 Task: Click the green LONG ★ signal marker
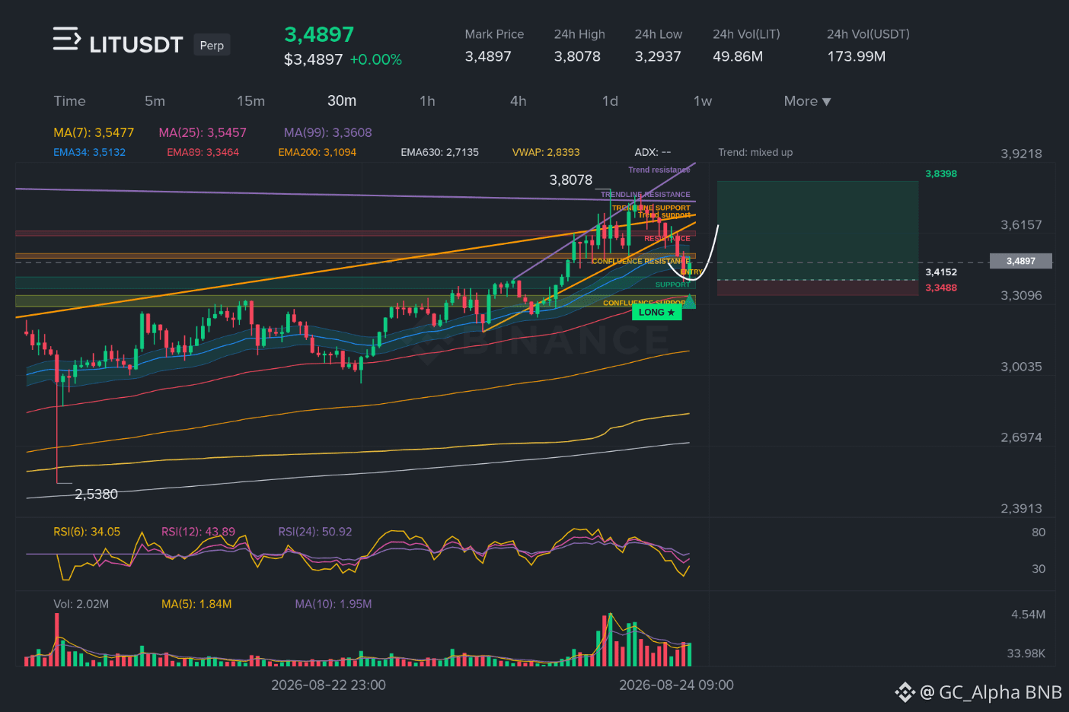656,313
